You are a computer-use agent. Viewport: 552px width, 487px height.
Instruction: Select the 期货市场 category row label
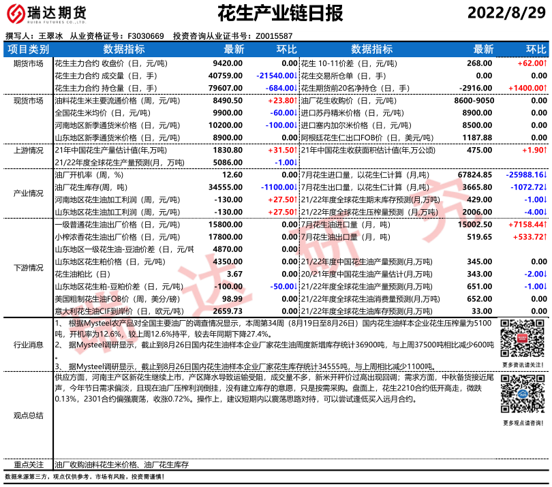28,63
